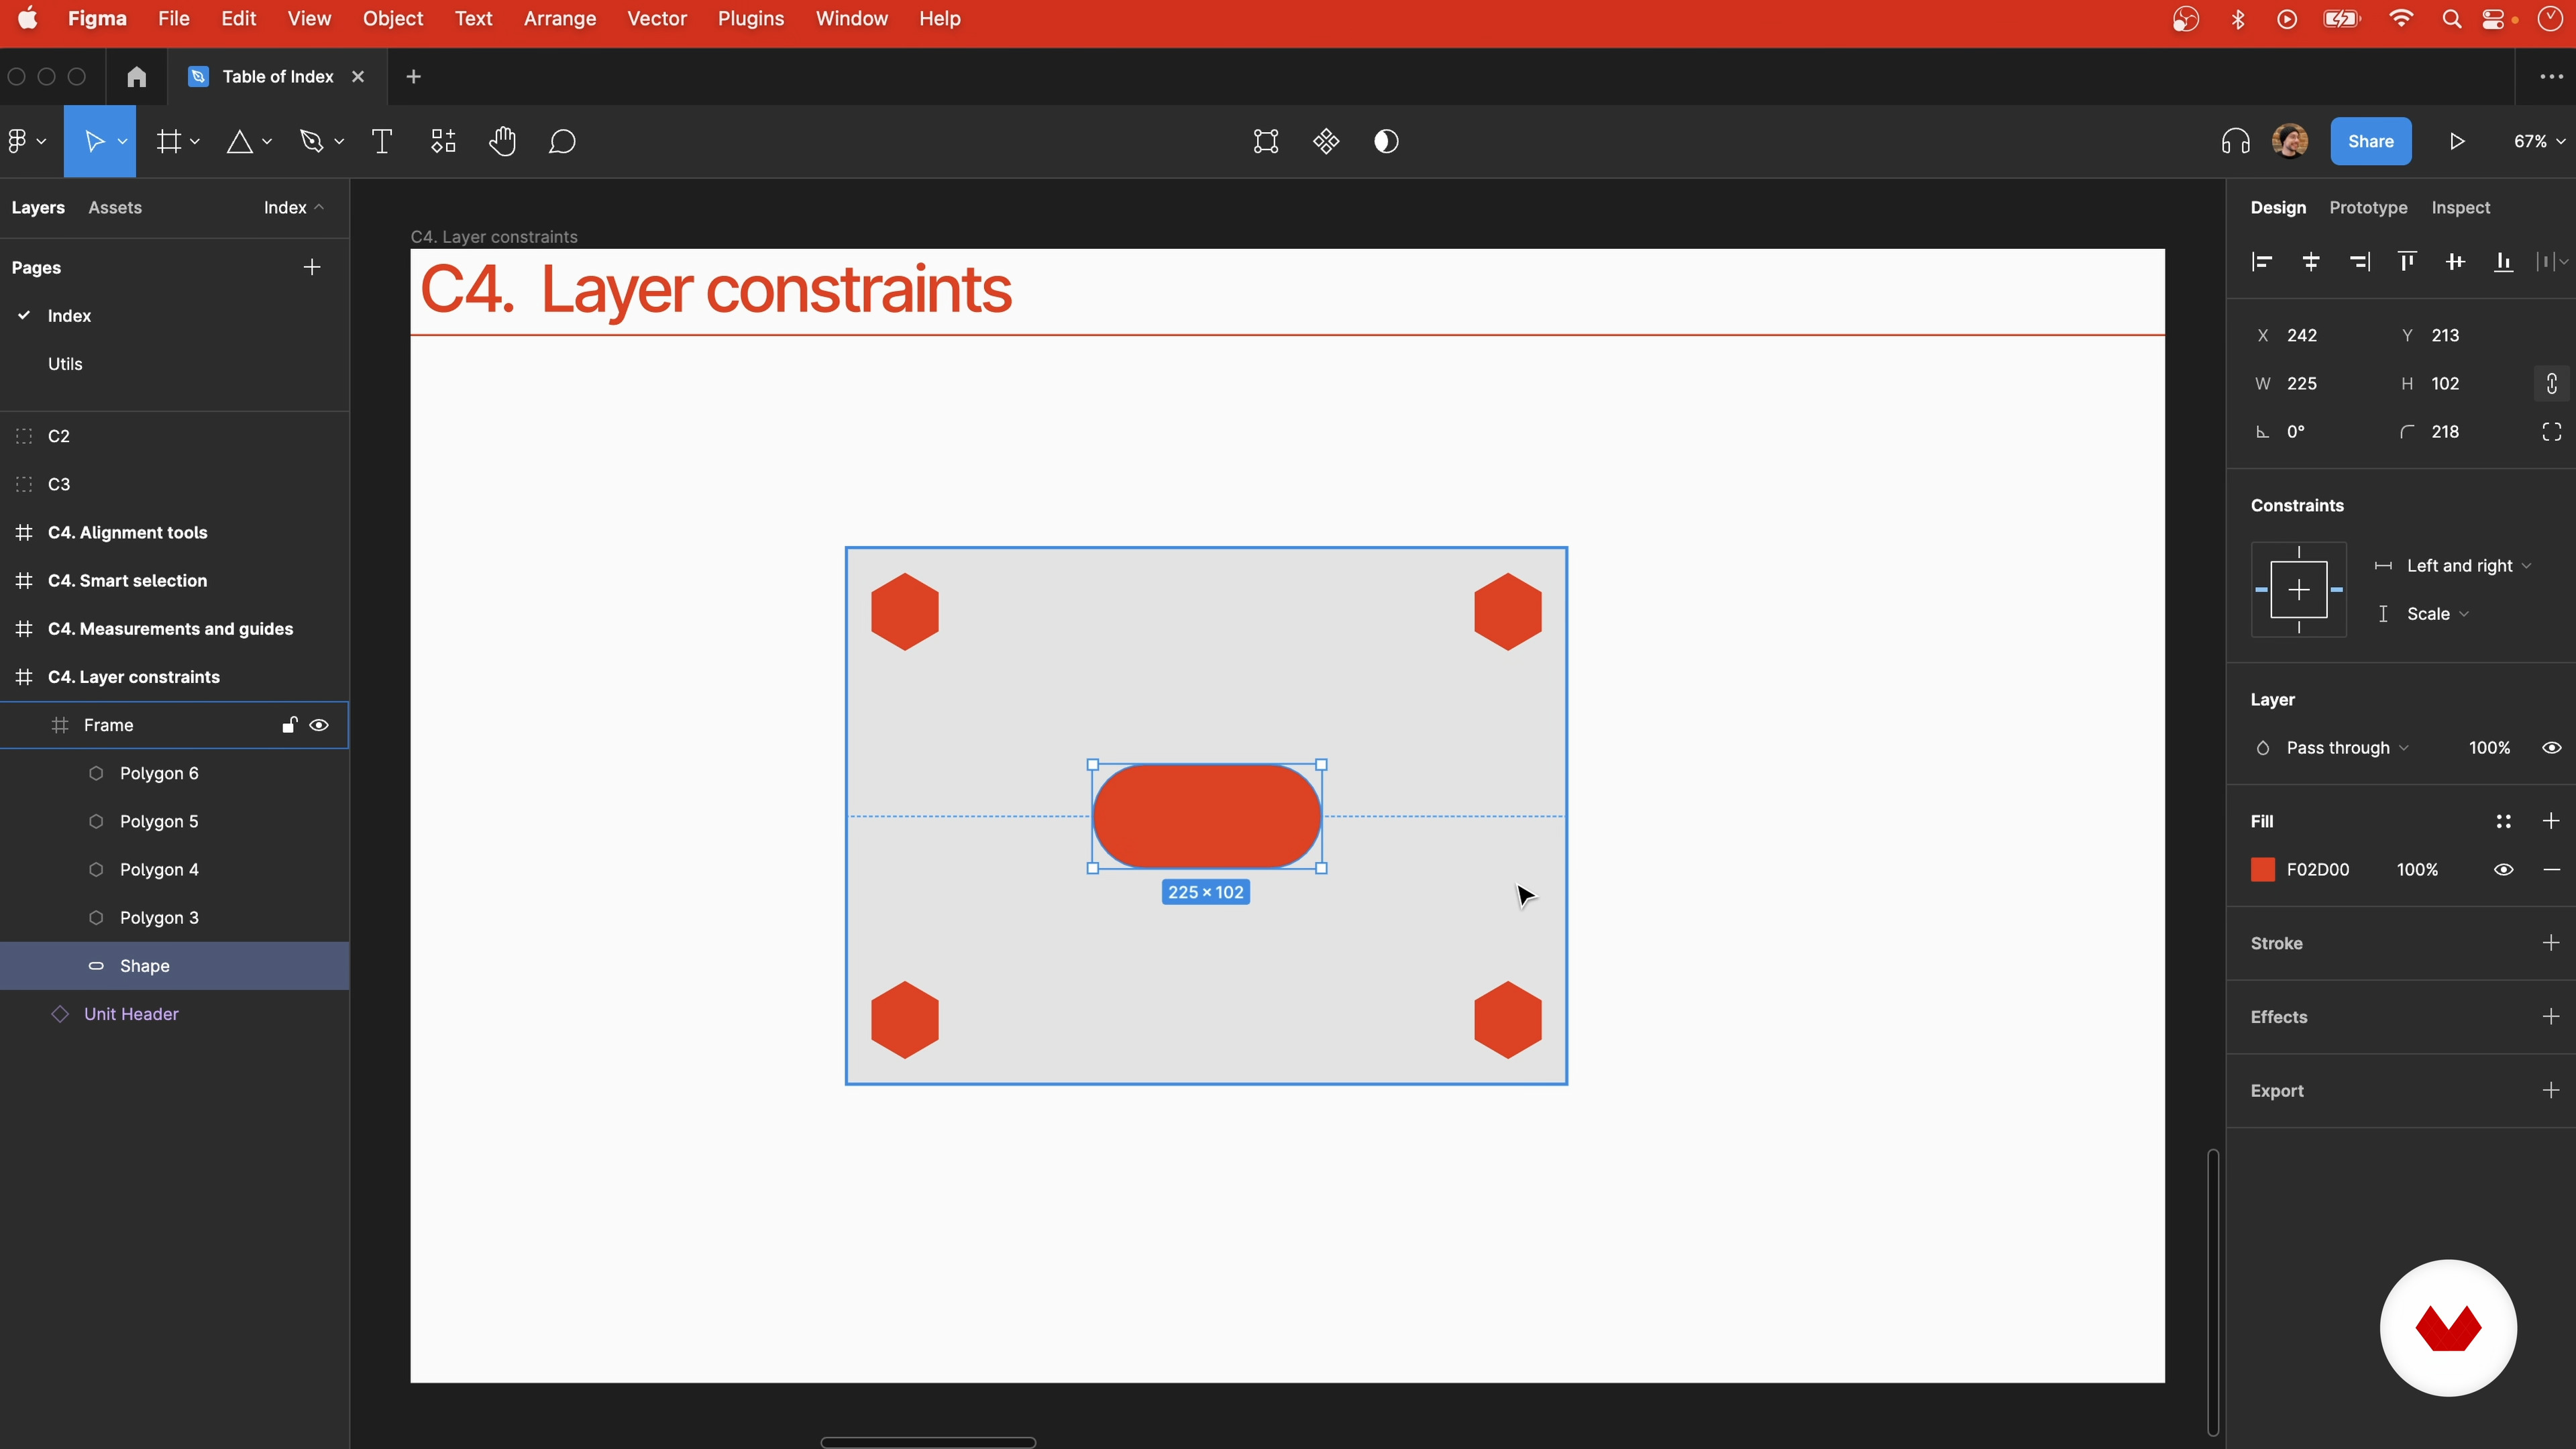Add a new fill with plus
The image size is (2576, 1449).
point(2551,821)
